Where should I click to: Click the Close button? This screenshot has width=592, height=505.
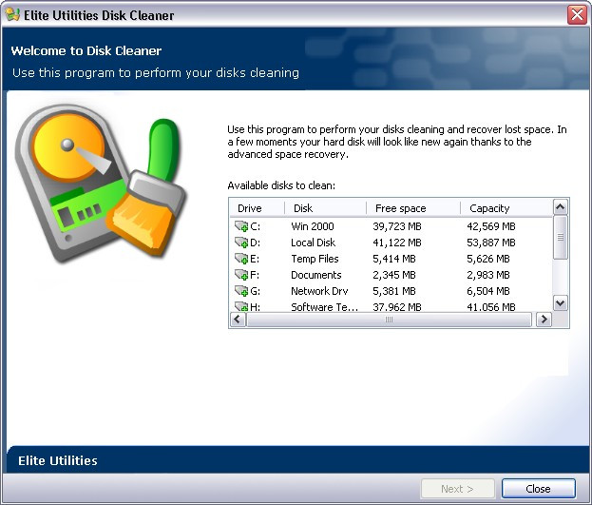539,489
